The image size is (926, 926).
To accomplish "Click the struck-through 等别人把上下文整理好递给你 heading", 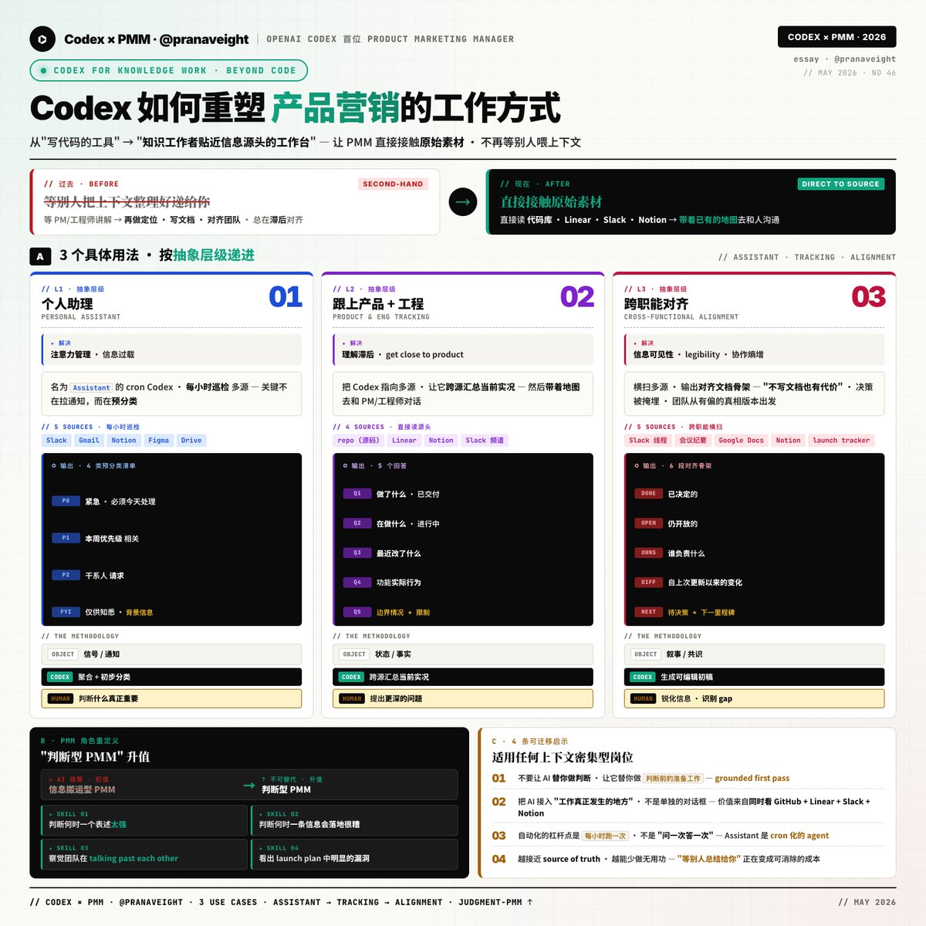I will (x=127, y=201).
